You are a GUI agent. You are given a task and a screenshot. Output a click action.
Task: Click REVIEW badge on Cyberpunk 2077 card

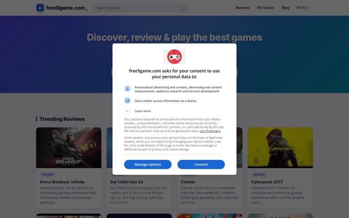tap(259, 174)
